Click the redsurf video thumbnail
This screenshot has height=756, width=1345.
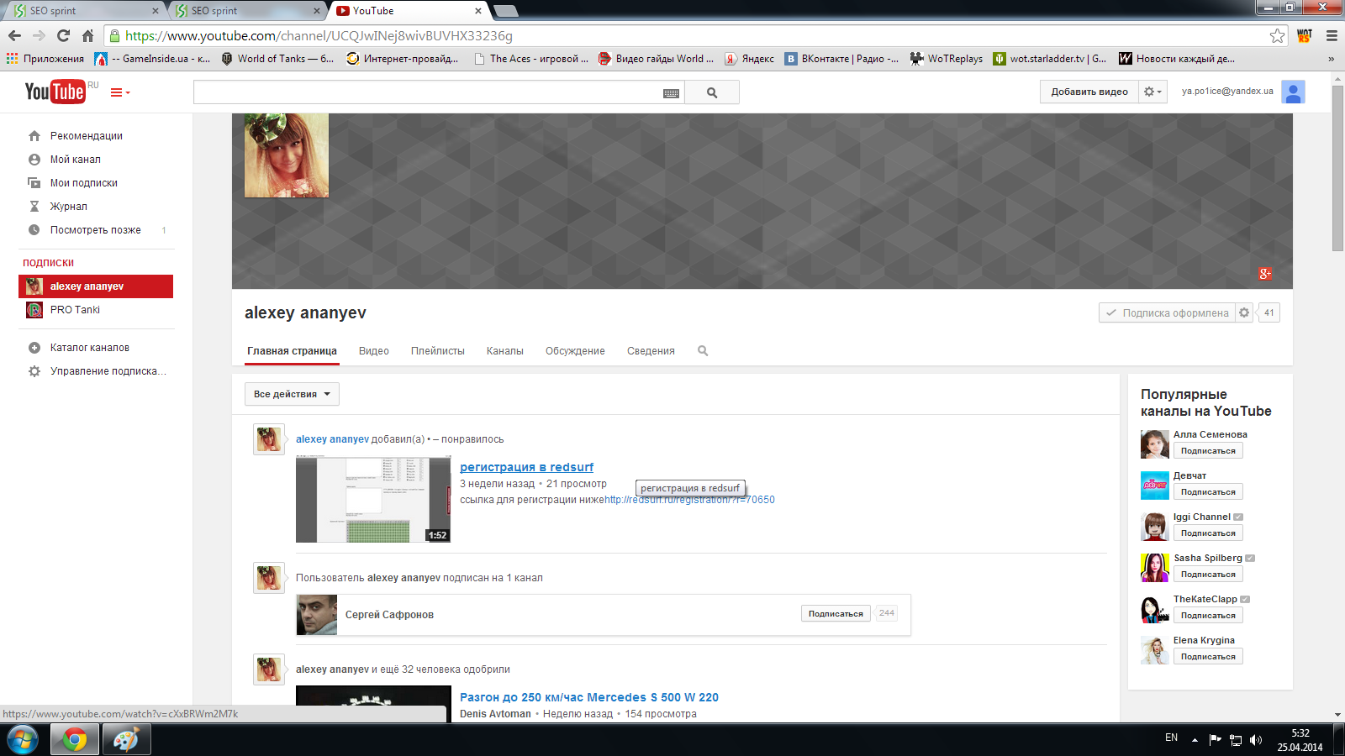(x=373, y=499)
